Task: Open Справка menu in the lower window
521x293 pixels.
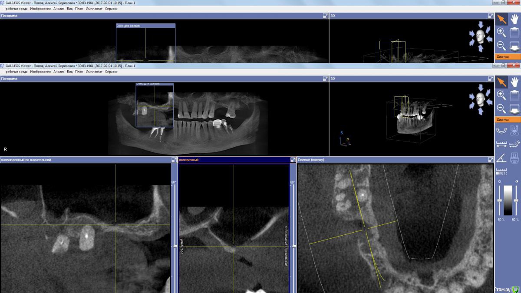Action: (111, 72)
